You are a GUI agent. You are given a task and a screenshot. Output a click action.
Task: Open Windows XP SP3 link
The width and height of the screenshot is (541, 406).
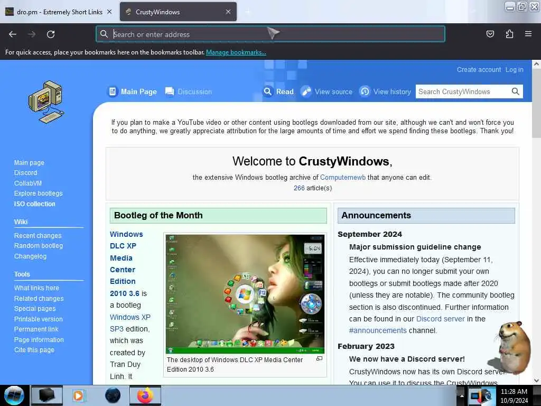pos(130,323)
